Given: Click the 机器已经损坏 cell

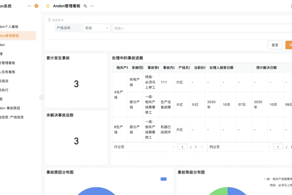Looking at the screenshot, I should coord(166,130).
